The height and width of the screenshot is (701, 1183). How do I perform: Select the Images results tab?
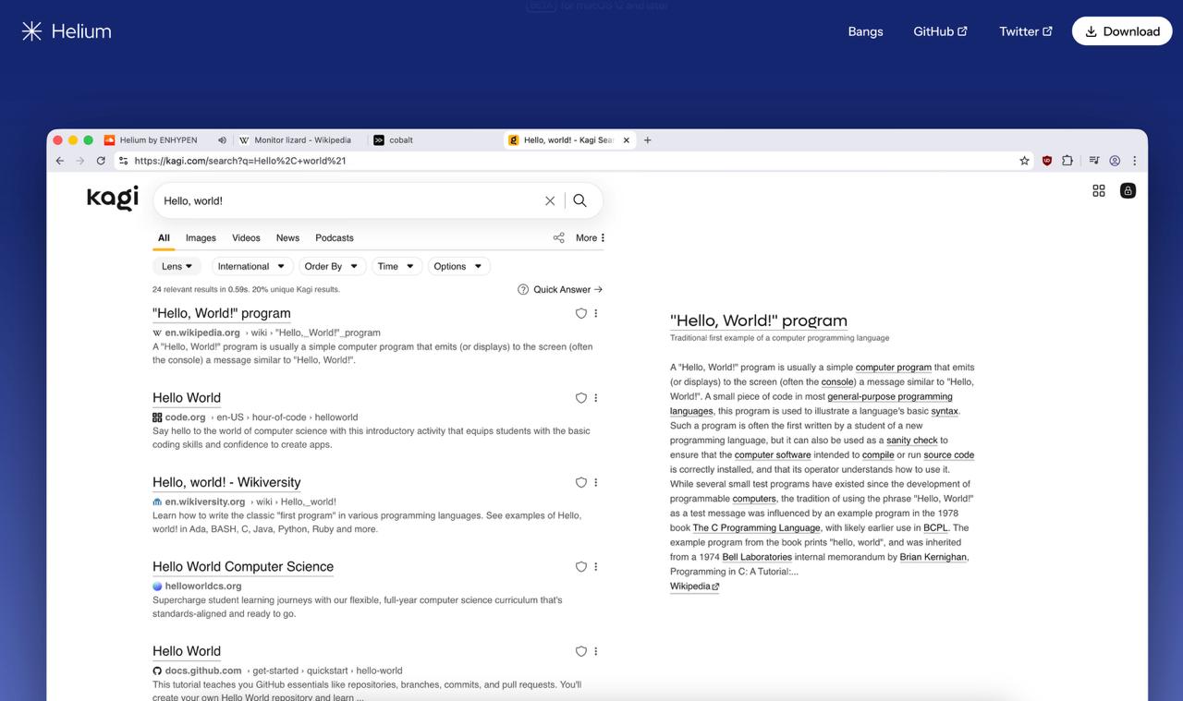[x=201, y=238]
